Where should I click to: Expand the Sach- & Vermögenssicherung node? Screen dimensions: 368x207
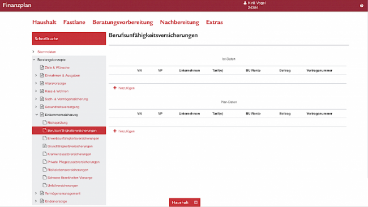[36, 99]
